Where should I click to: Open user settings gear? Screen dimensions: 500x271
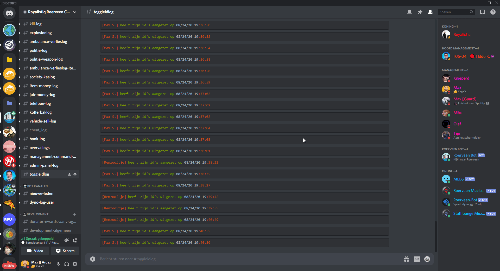(75, 264)
